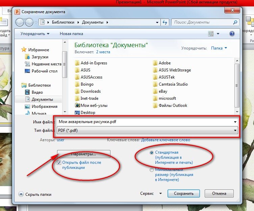Open the Adobe folder
Image resolution: width=254 pixels, height=211 pixels.
(162, 63)
